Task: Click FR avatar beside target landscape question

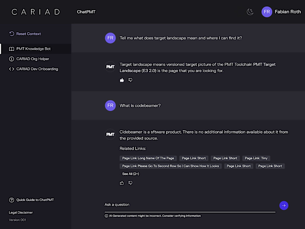Action: coord(110,38)
